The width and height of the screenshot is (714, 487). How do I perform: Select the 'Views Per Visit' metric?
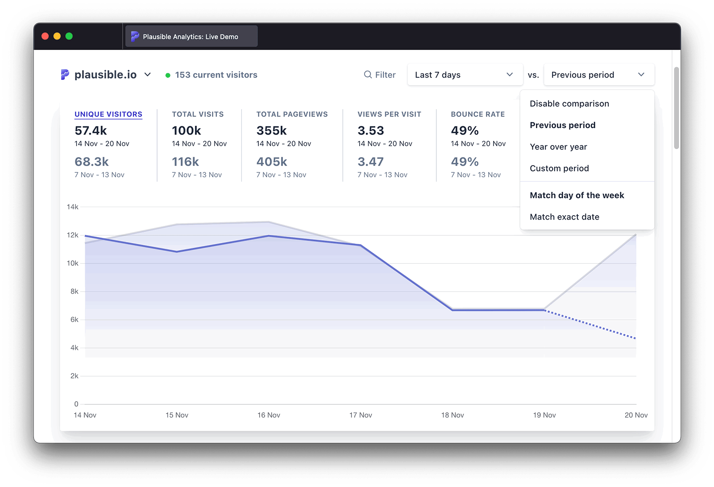tap(389, 114)
